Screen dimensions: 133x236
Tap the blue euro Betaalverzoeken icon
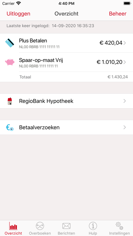(9, 127)
